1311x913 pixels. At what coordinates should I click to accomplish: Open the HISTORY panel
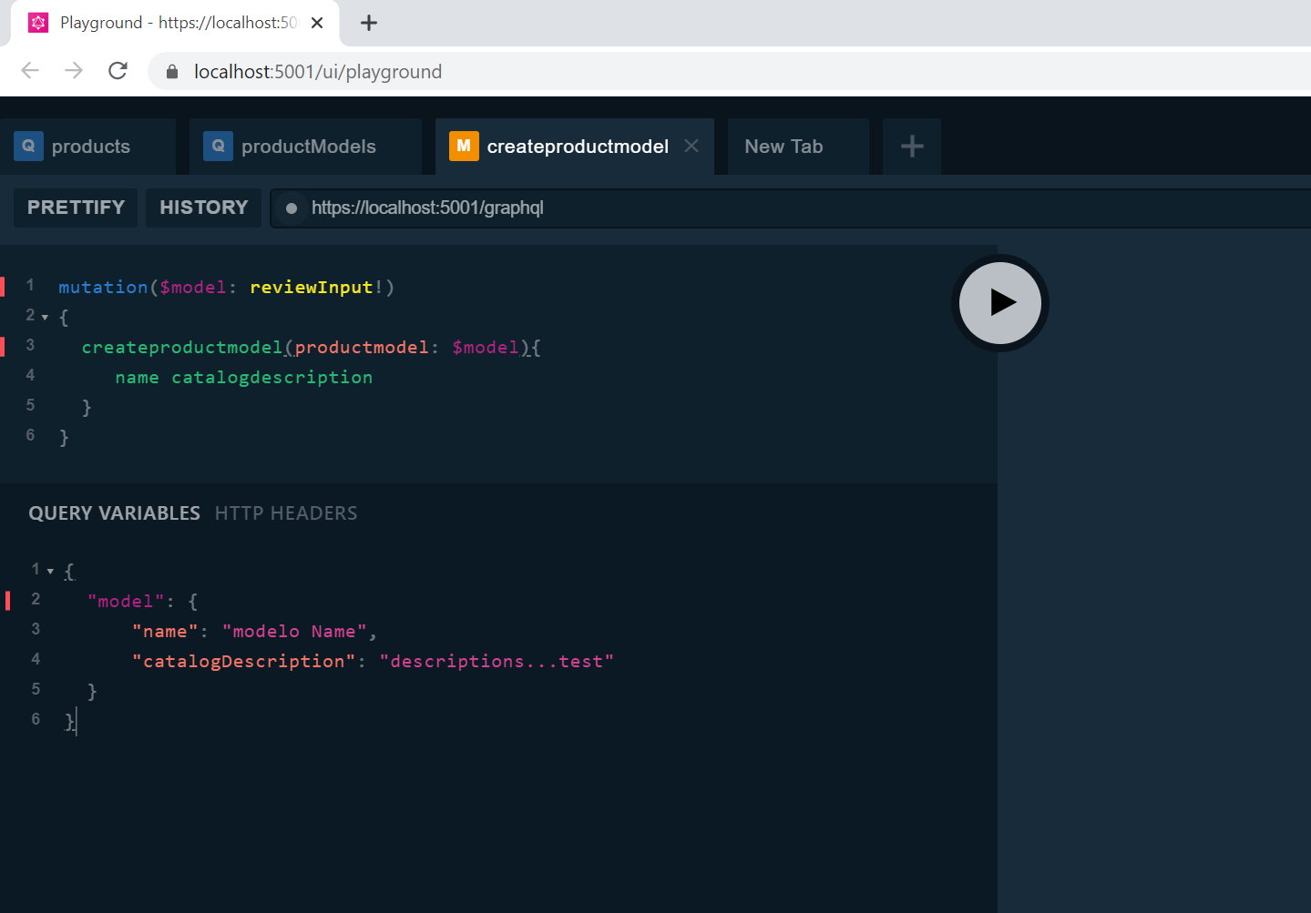point(203,208)
